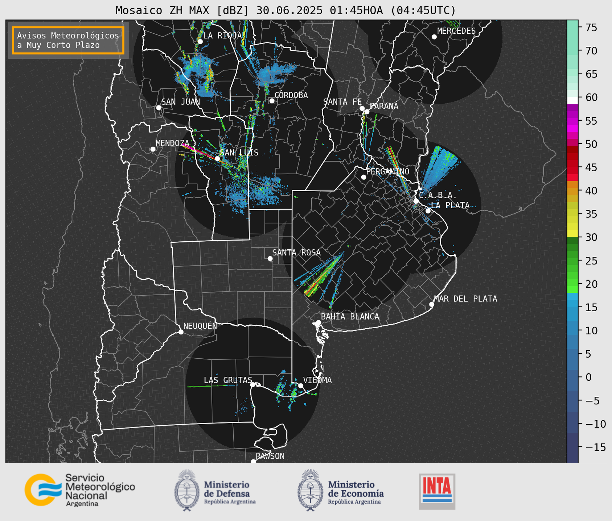Select the San Juan city marker

(159, 108)
